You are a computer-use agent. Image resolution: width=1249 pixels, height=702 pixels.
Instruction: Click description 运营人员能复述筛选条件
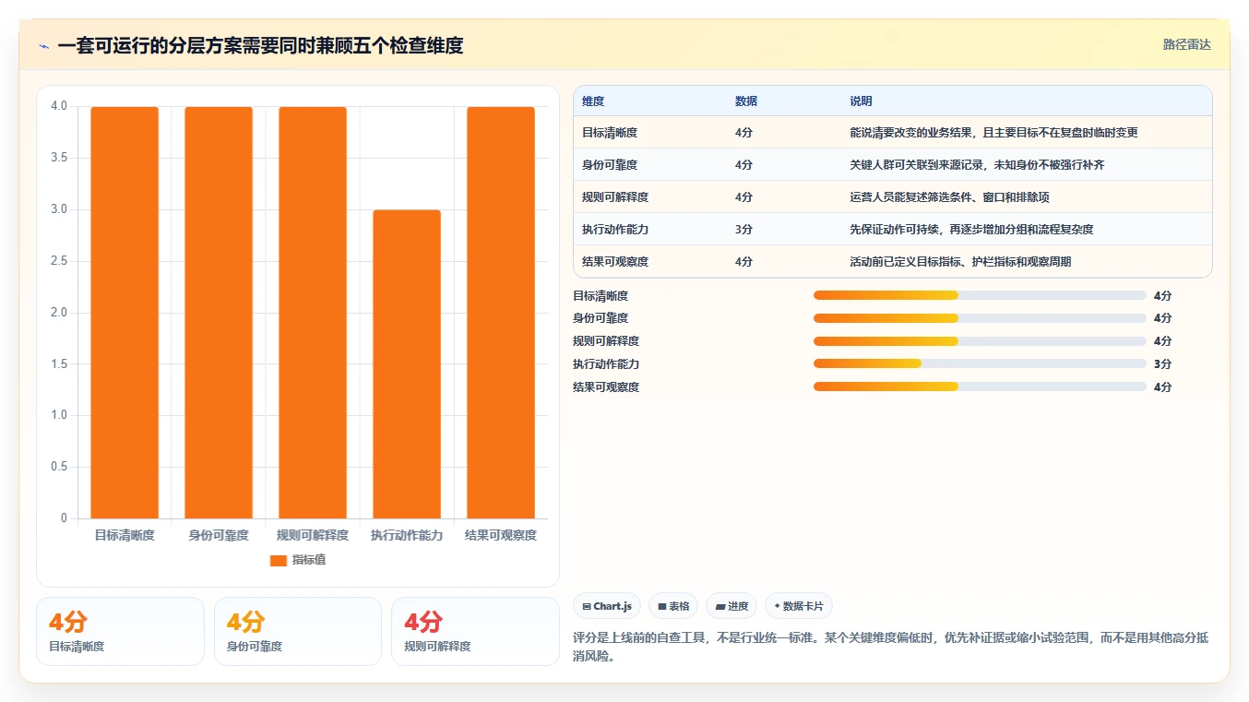coord(949,197)
